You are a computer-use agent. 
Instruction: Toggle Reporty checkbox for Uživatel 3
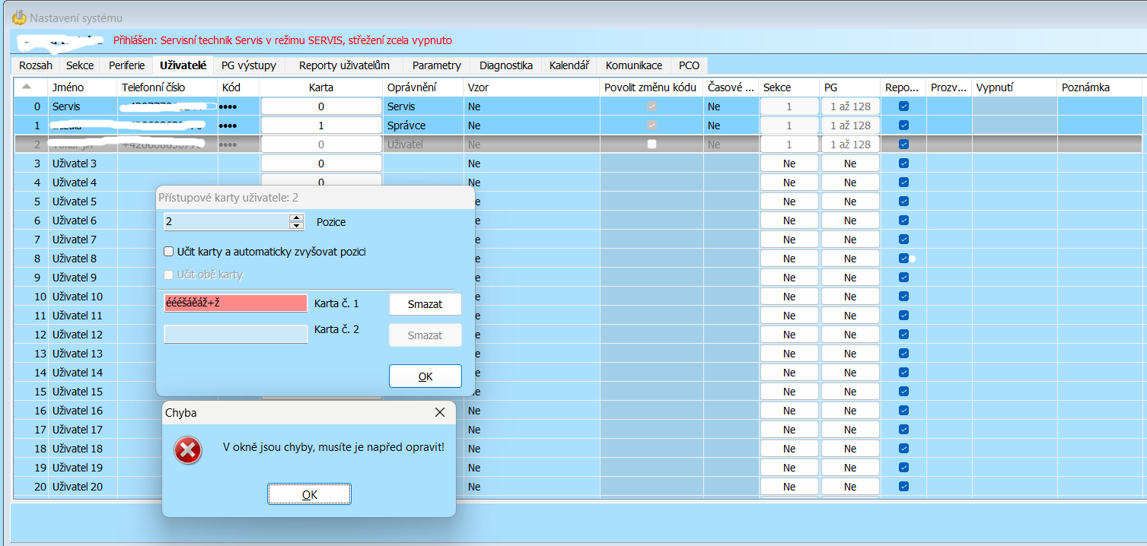pyautogui.click(x=903, y=163)
